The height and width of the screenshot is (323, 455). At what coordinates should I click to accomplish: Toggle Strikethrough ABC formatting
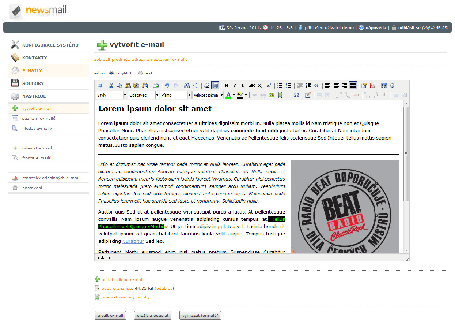[251, 86]
